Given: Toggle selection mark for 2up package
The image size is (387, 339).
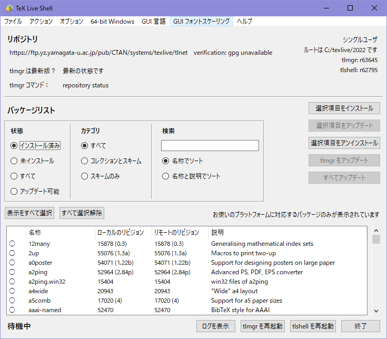Looking at the screenshot, I should pos(12,253).
